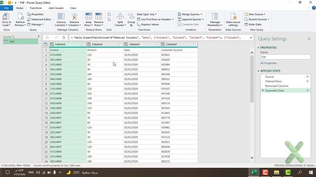
Task: Change the Column1 data type icon
Action: pyautogui.click(x=52, y=44)
